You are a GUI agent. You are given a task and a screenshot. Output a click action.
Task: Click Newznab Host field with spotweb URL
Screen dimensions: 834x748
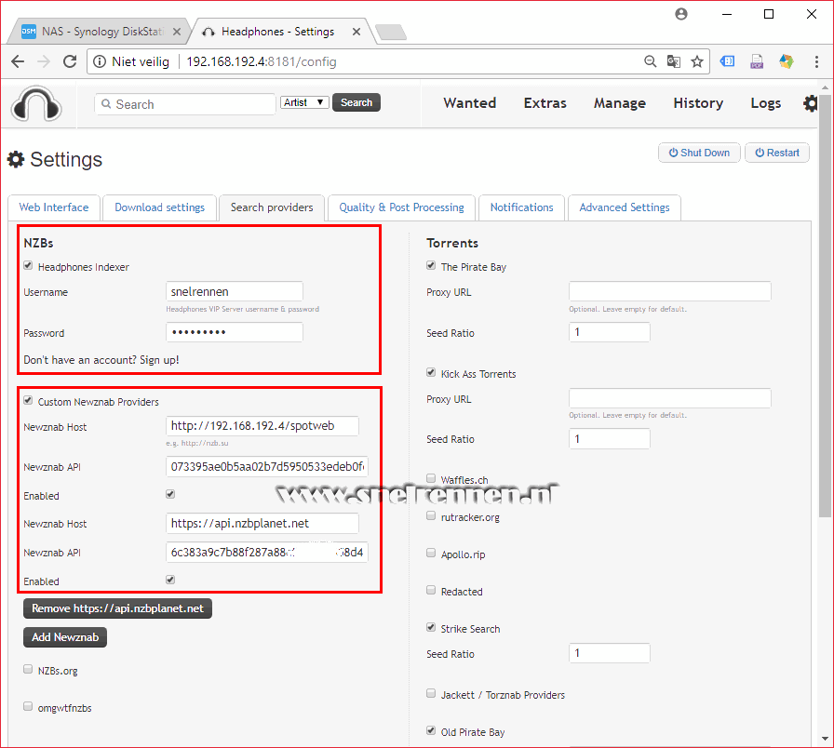(x=262, y=426)
